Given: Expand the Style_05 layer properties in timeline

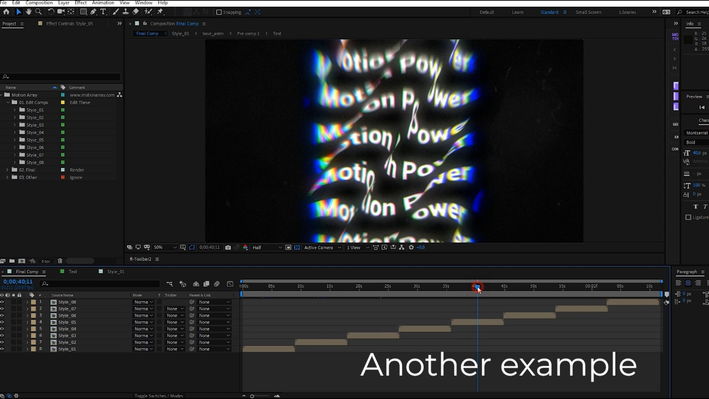Looking at the screenshot, I should pos(27,322).
